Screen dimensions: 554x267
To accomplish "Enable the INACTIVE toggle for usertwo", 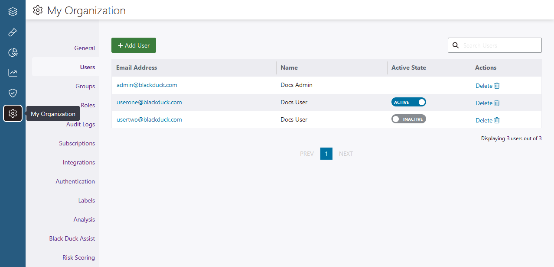I will point(408,119).
